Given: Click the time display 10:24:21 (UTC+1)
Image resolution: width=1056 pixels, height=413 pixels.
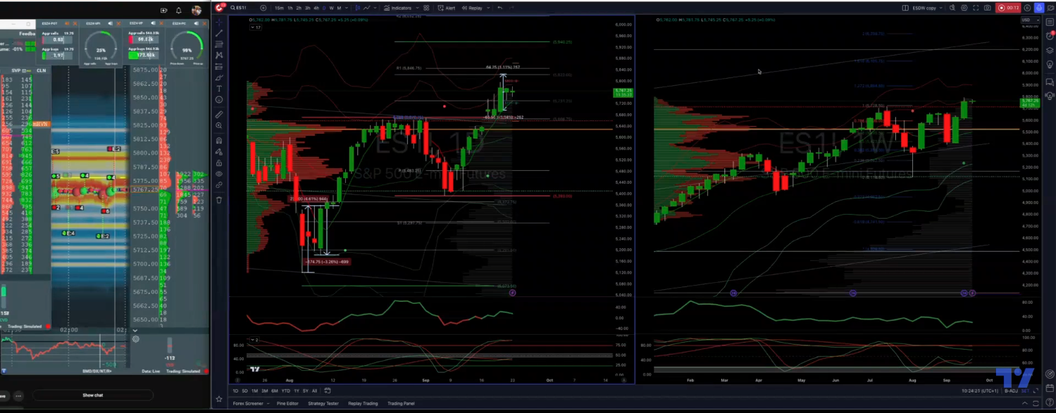Looking at the screenshot, I should tap(979, 390).
